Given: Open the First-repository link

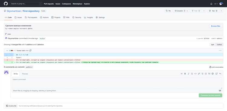Looking at the screenshot, I should pos(31,11).
